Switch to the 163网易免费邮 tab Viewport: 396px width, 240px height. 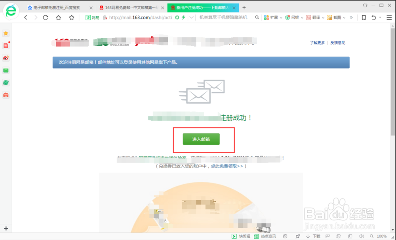[129, 8]
